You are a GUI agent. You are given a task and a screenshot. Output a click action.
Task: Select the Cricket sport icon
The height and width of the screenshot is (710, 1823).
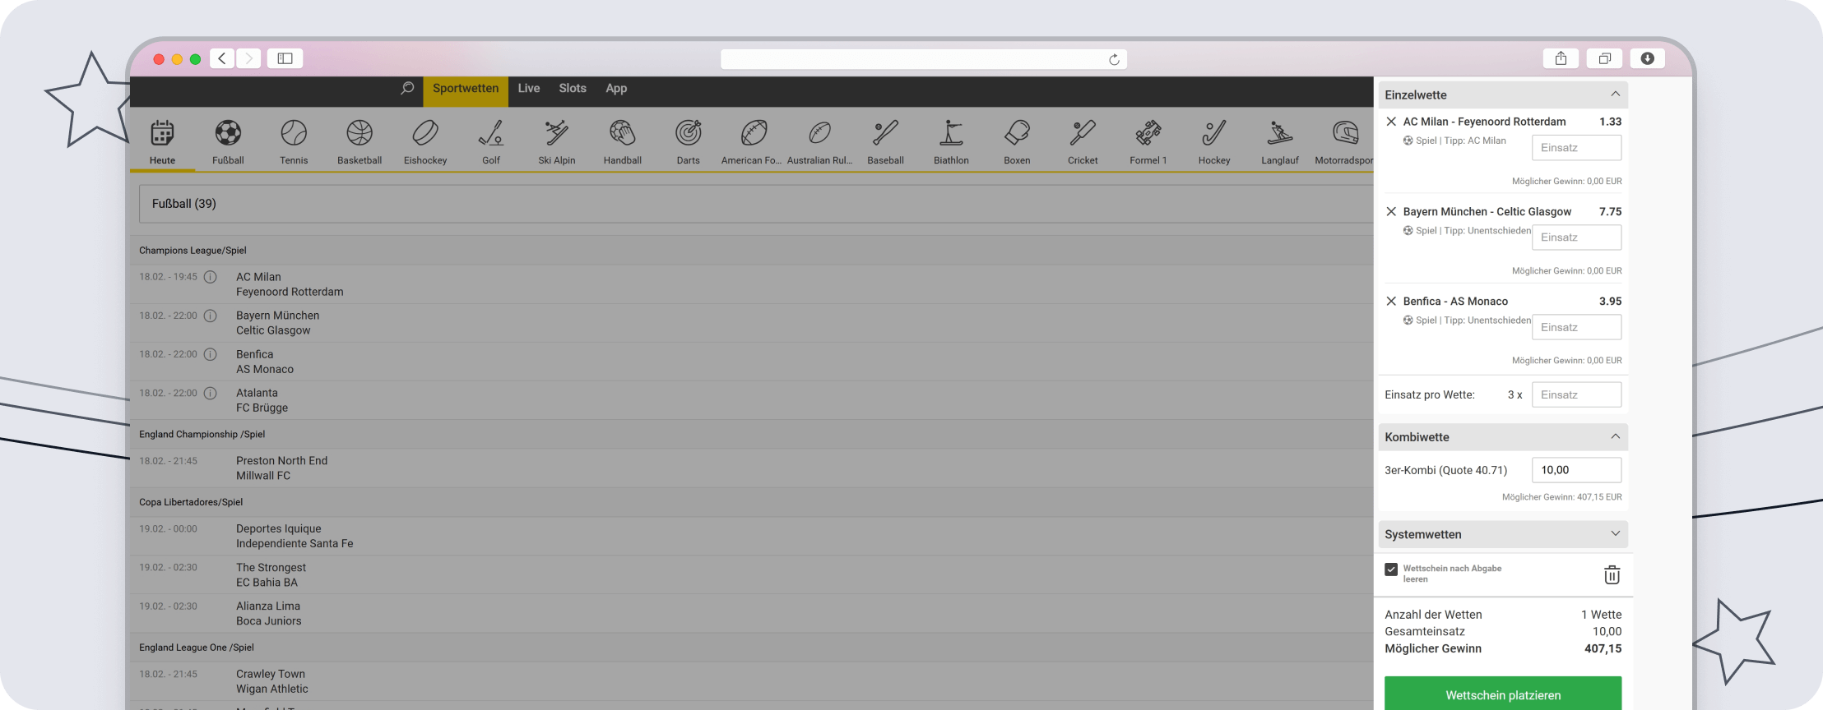coord(1083,133)
